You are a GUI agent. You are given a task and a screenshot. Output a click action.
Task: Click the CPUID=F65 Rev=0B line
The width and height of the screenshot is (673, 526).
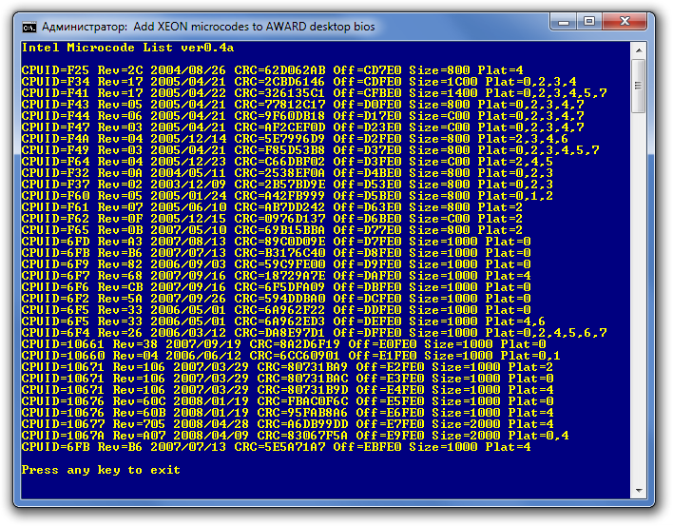coord(272,230)
